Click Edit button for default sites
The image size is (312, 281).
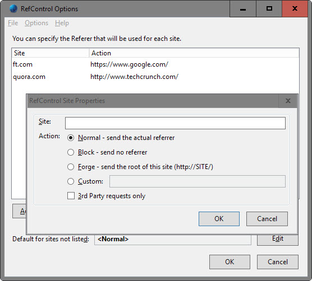[x=278, y=240]
